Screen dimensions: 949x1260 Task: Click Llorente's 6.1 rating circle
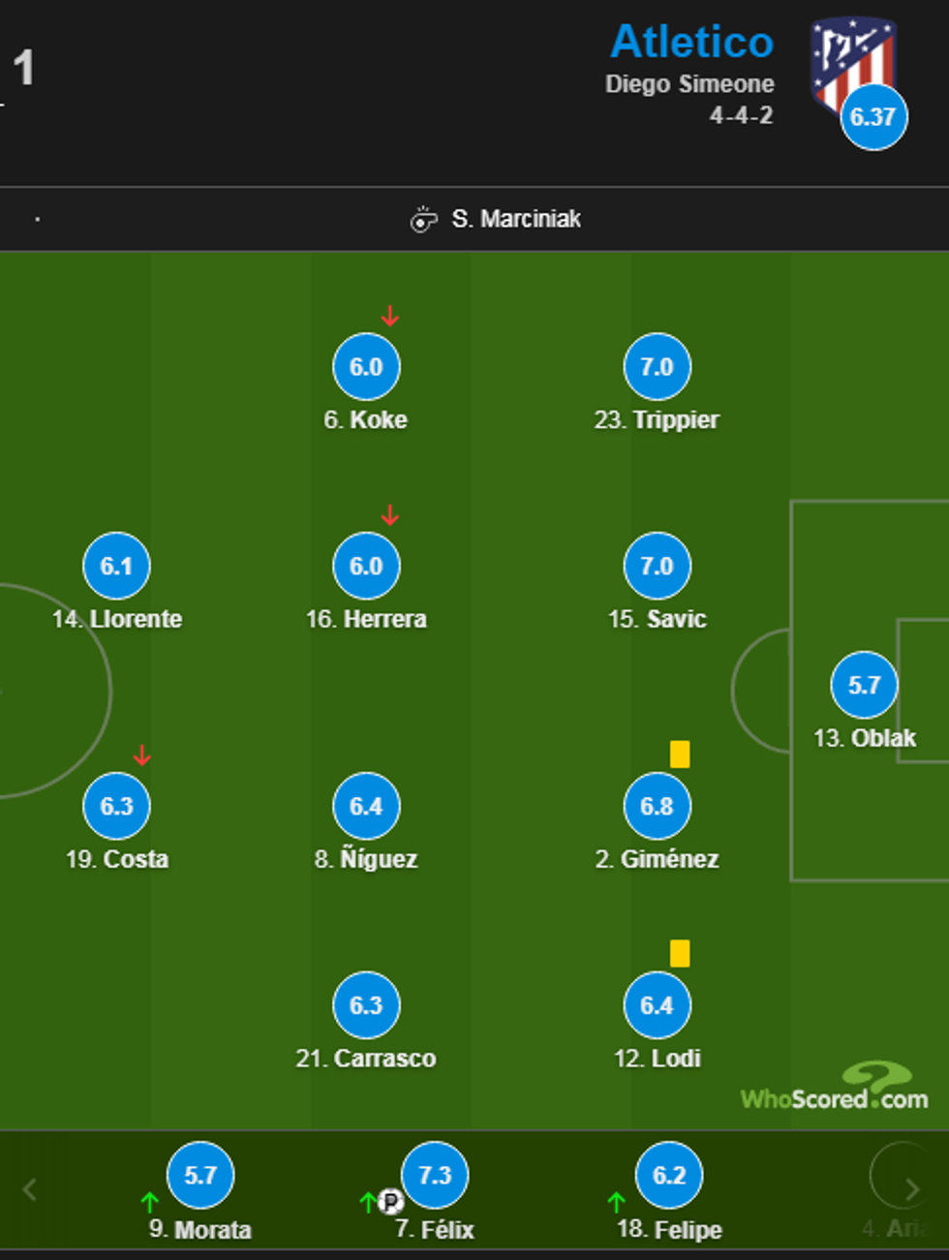point(116,566)
